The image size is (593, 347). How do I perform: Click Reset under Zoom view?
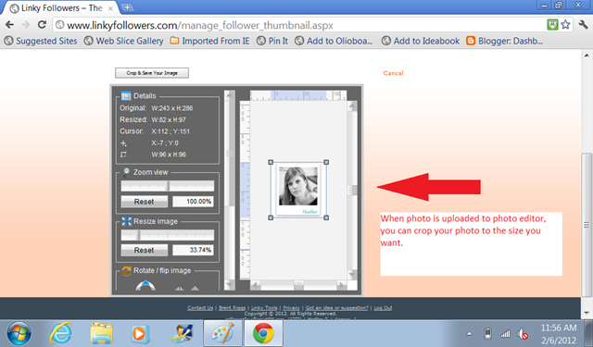tap(145, 202)
